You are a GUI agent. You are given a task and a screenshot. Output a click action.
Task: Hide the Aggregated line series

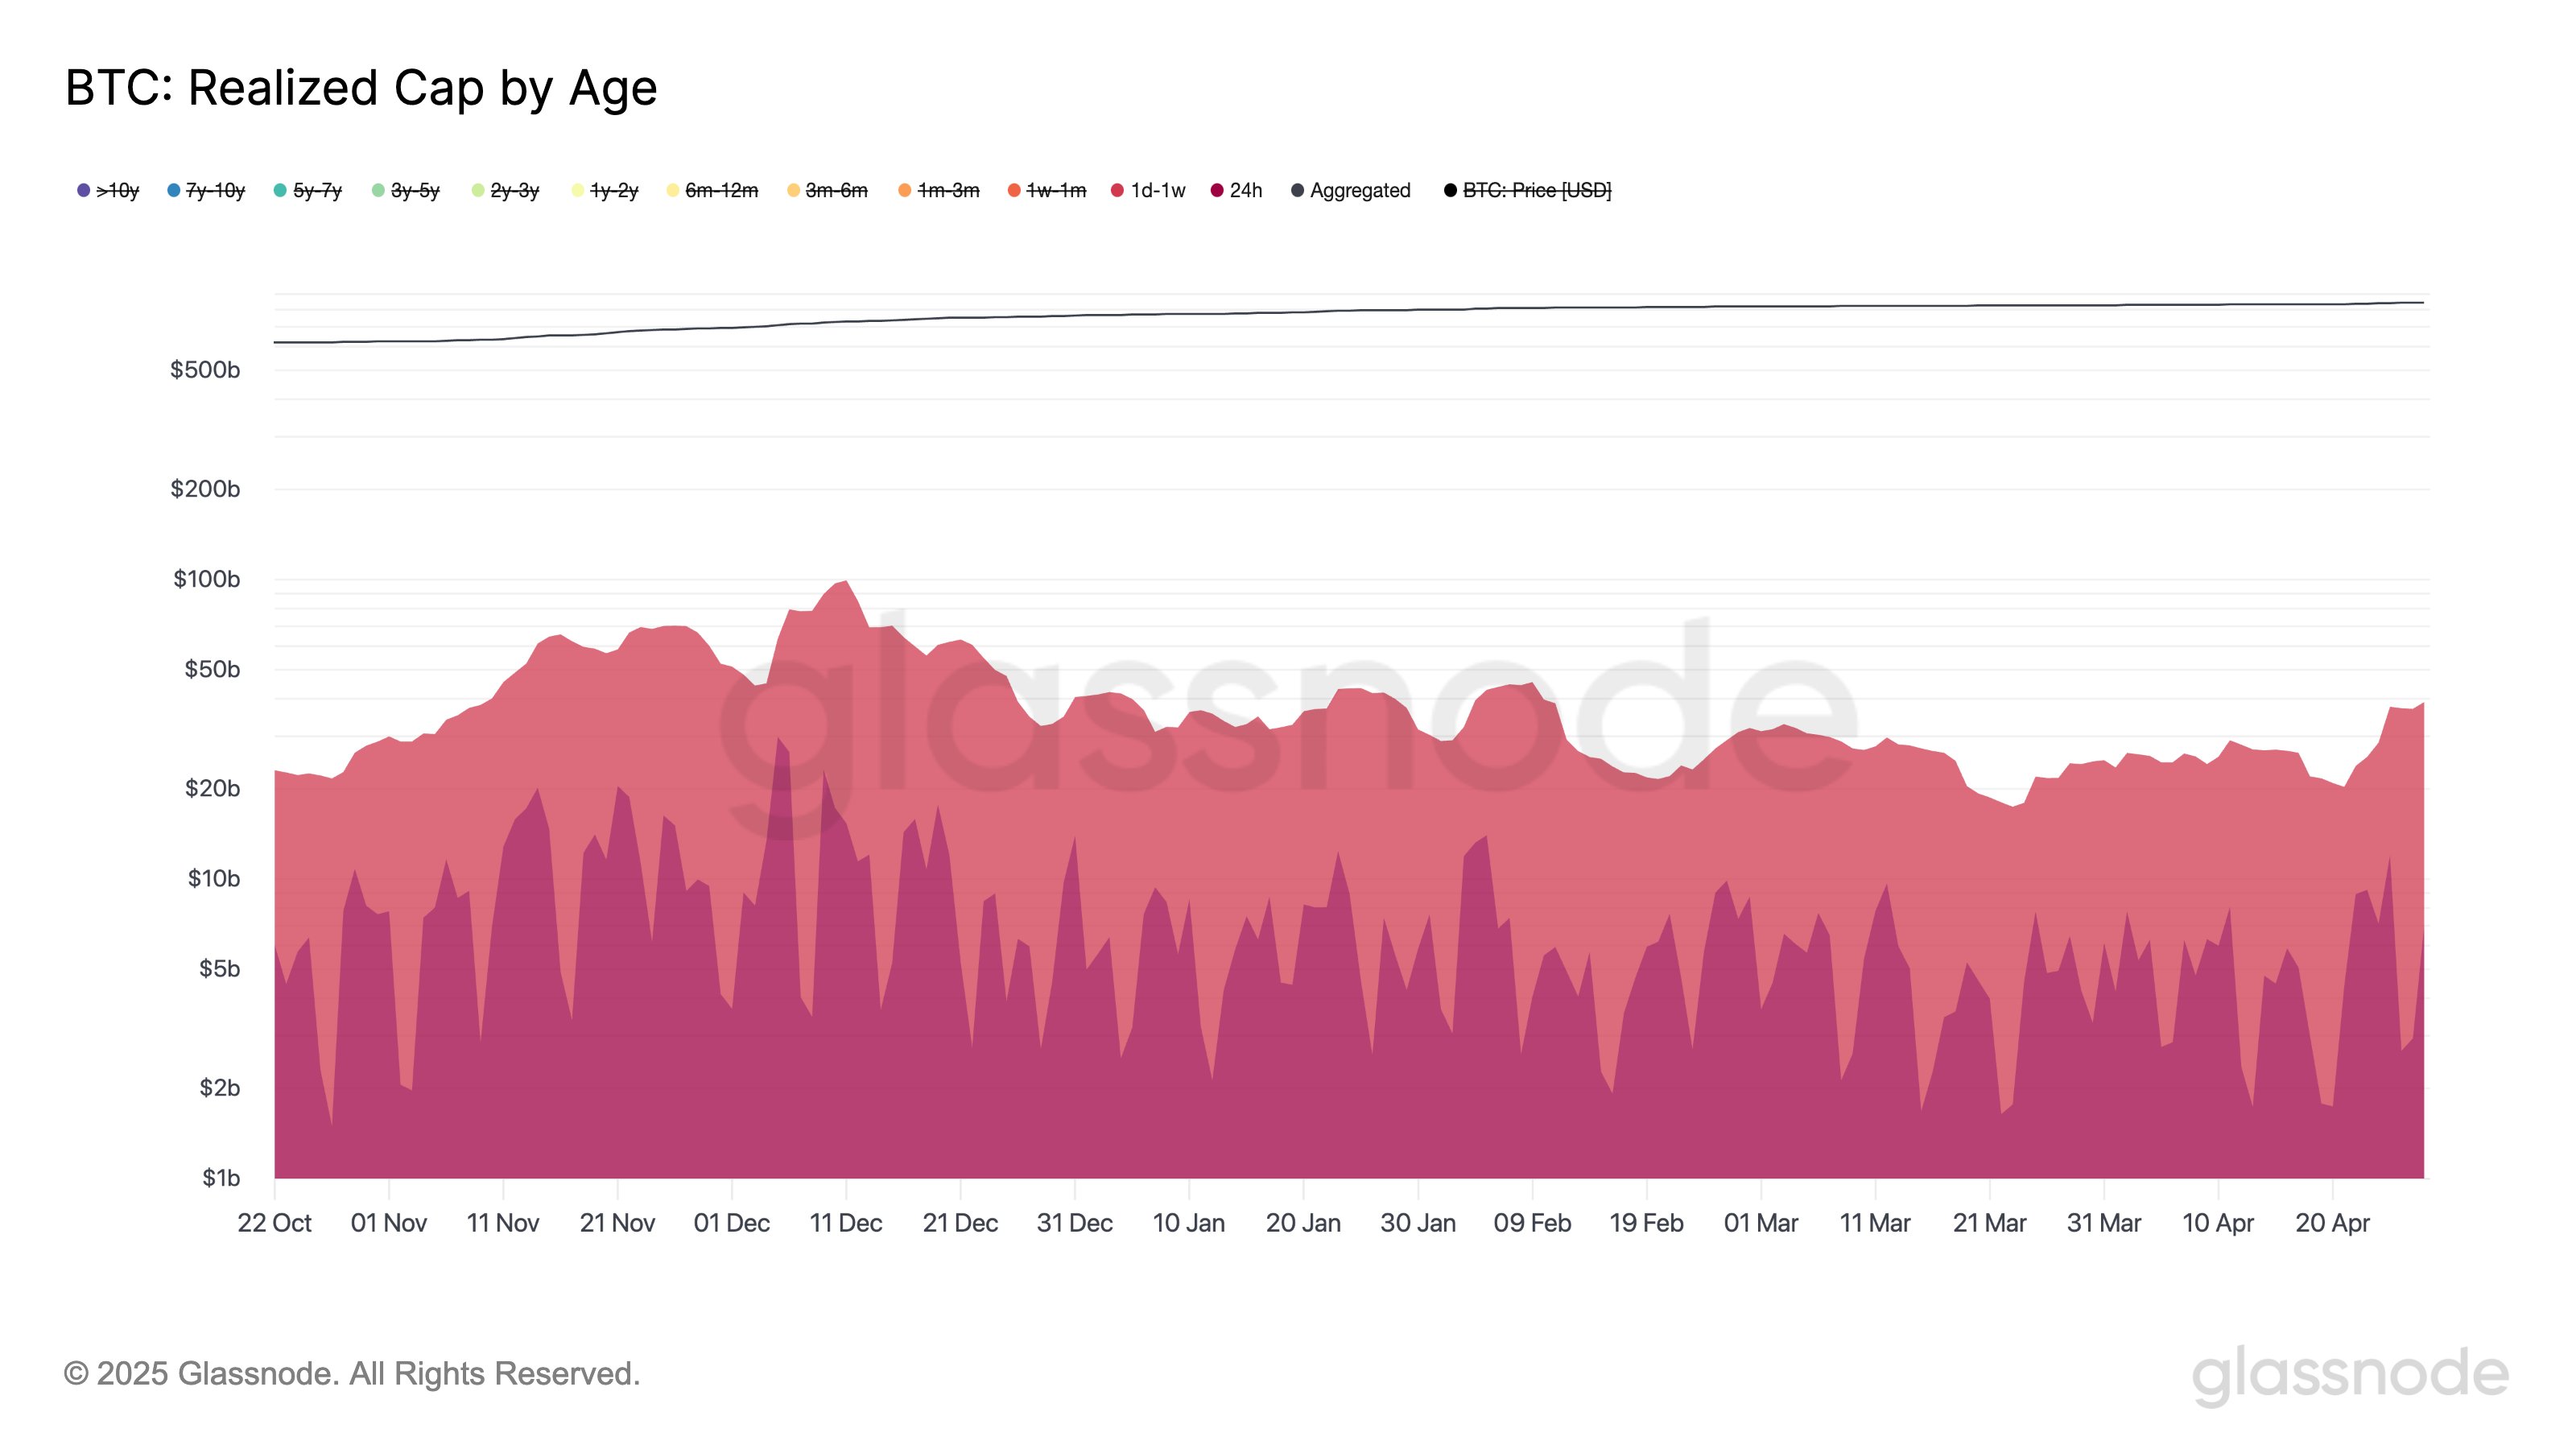pyautogui.click(x=1351, y=190)
